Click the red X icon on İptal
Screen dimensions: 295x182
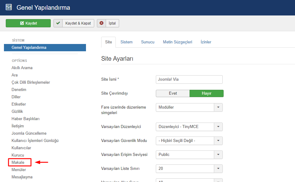tap(101, 23)
